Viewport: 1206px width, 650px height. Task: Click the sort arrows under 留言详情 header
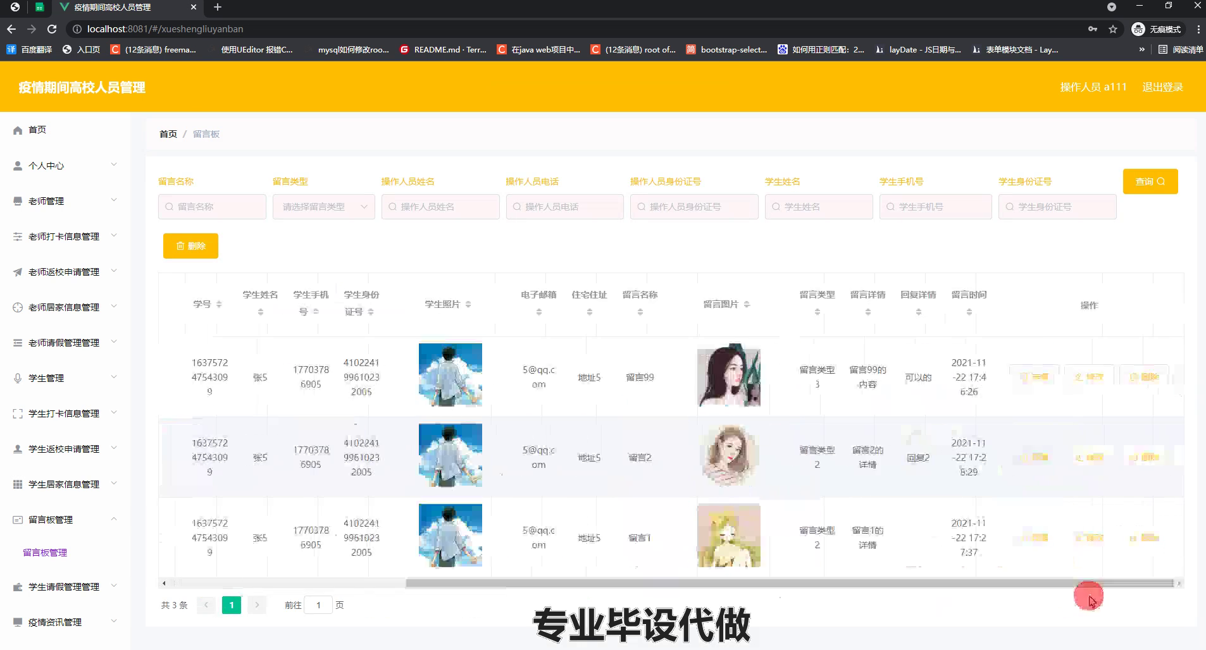(x=868, y=312)
